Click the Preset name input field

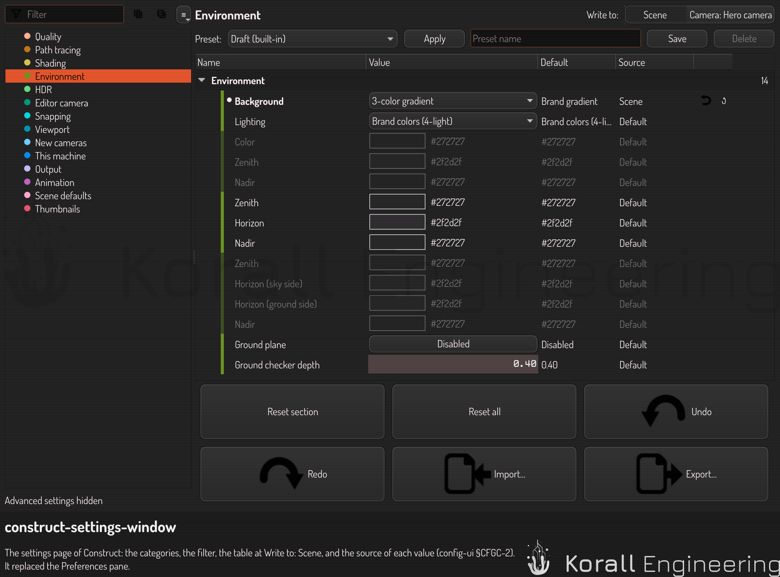pos(555,39)
